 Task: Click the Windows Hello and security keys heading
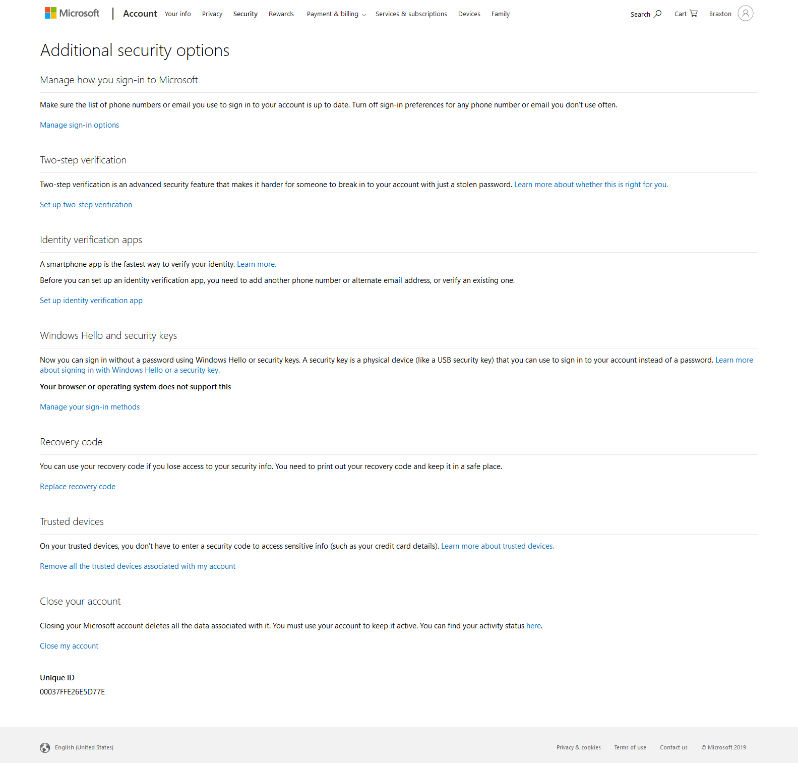click(108, 336)
